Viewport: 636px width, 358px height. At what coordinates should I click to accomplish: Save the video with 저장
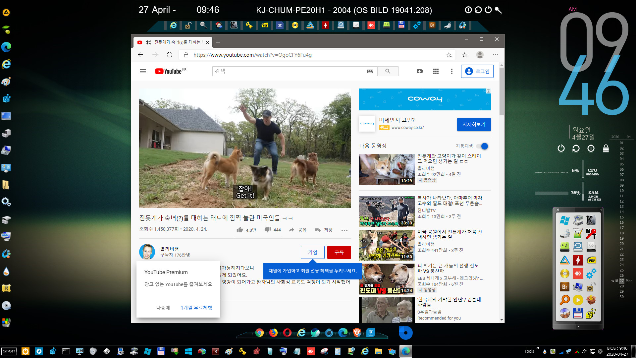(324, 230)
